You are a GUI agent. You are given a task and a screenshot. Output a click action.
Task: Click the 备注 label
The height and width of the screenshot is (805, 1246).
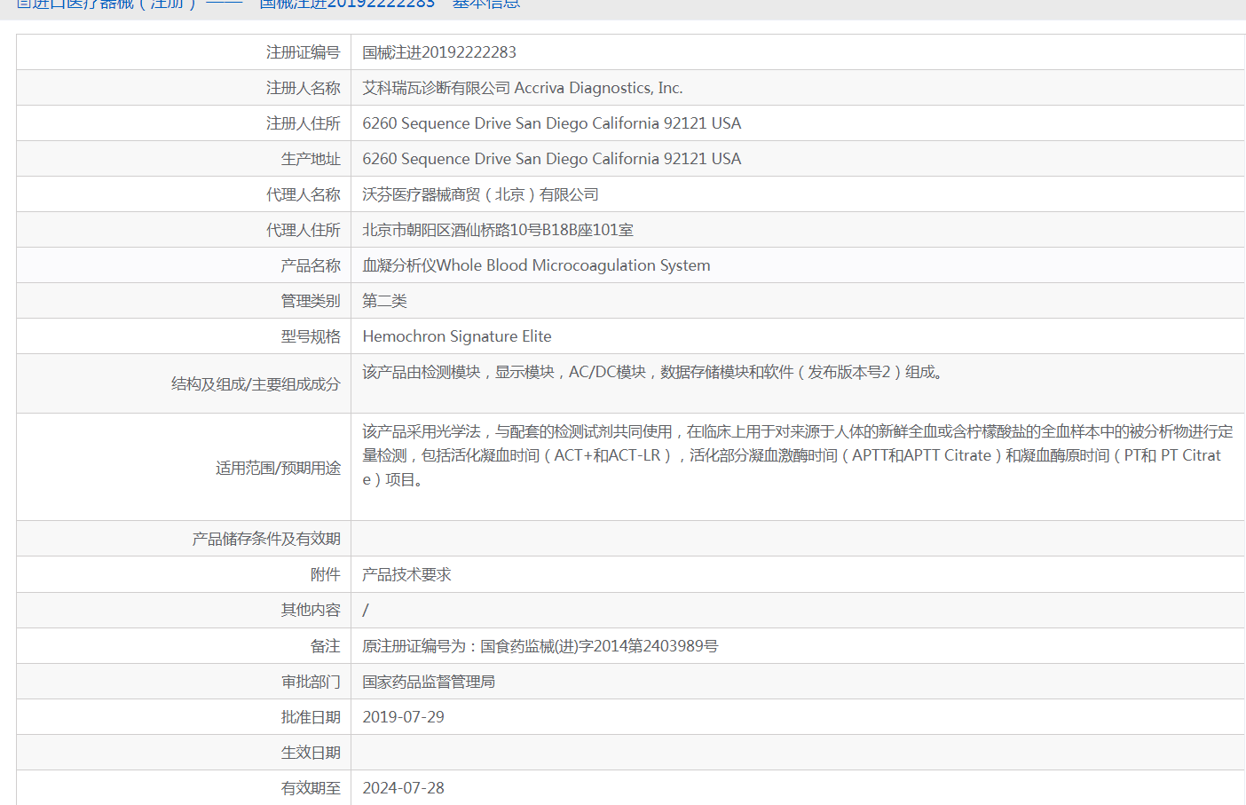326,646
